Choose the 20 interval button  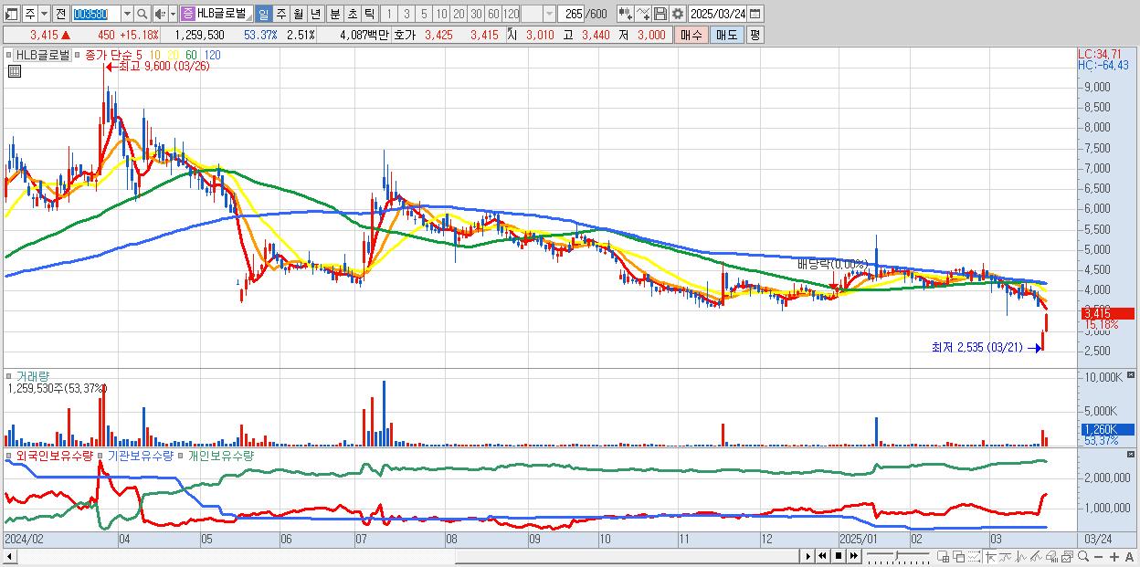click(x=459, y=15)
